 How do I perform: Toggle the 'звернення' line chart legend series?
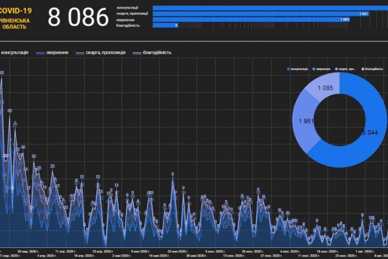53,52
